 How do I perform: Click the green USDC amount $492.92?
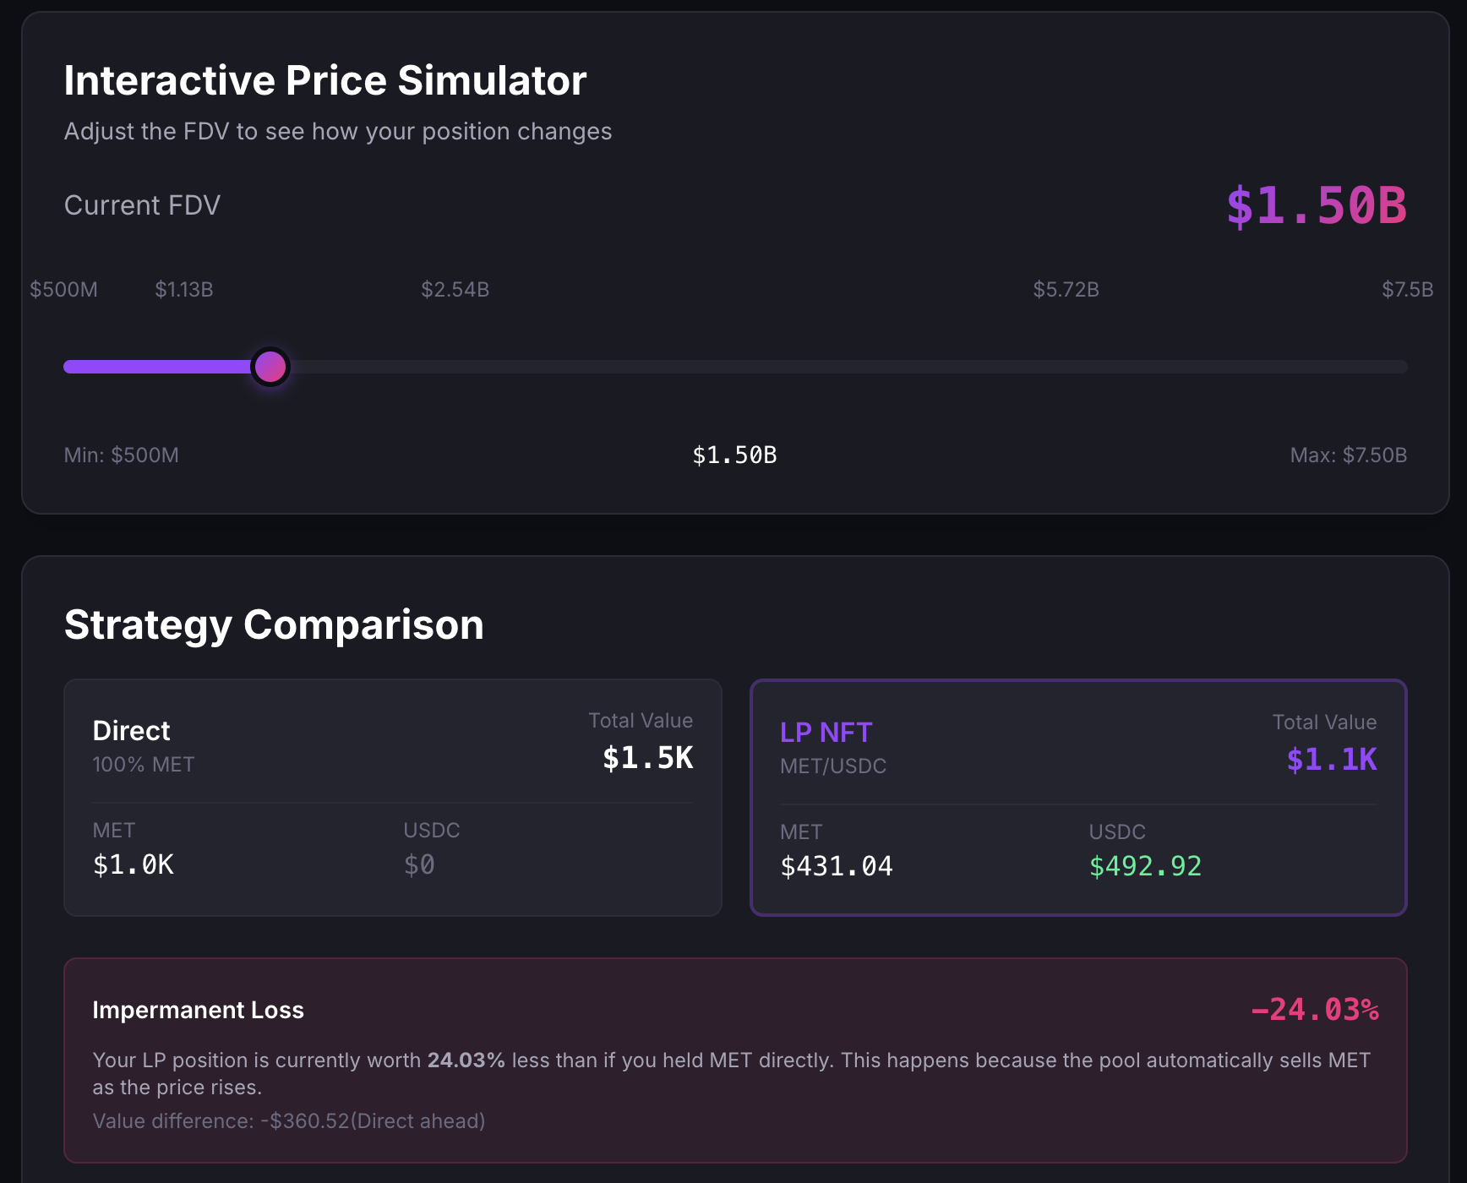[1145, 866]
